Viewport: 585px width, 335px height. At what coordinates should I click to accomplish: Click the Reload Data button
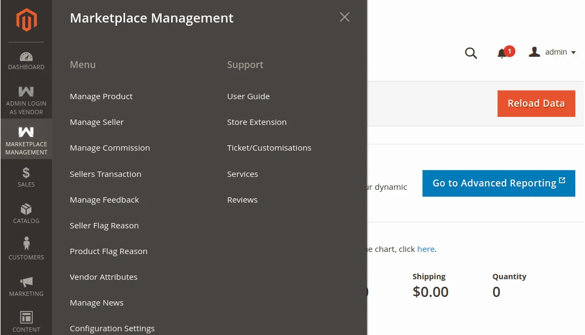point(536,103)
